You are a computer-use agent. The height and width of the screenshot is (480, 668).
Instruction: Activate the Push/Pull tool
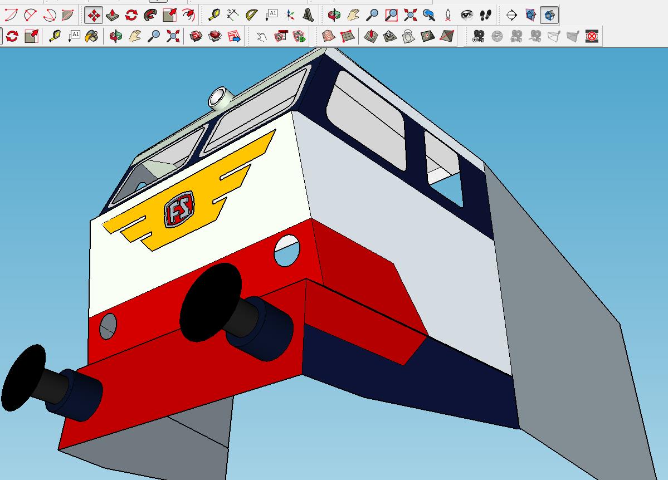coord(113,15)
